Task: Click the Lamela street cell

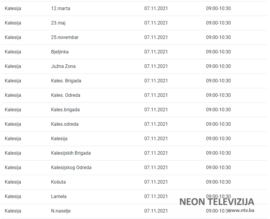Action: (59, 197)
